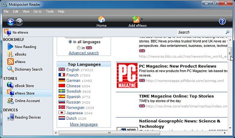Open the File menu

[x=6, y=11]
